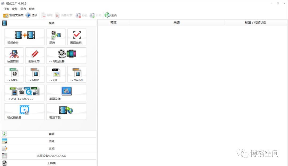288x166 pixels.
Task: Expand the 工具集 utilities category
Action: coord(49,163)
